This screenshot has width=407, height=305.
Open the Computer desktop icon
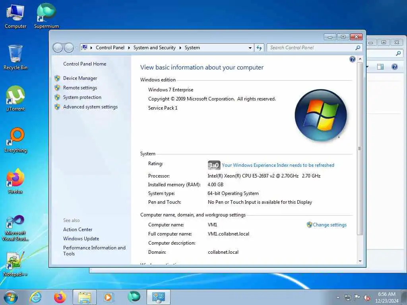tap(16, 16)
